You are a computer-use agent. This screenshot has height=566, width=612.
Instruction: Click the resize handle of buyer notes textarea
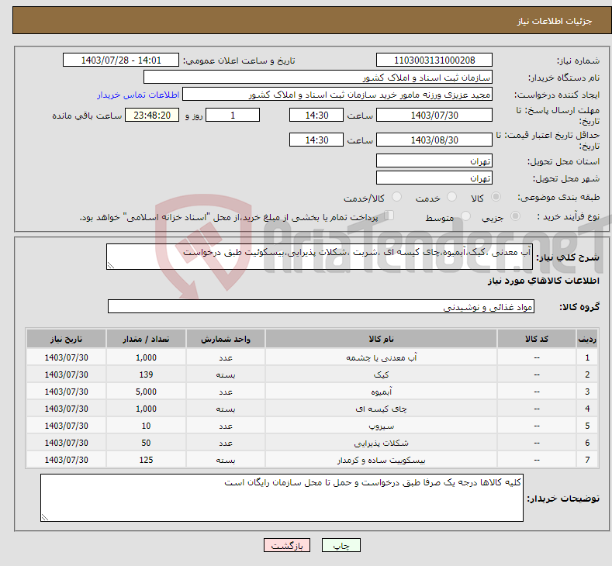(x=45, y=517)
